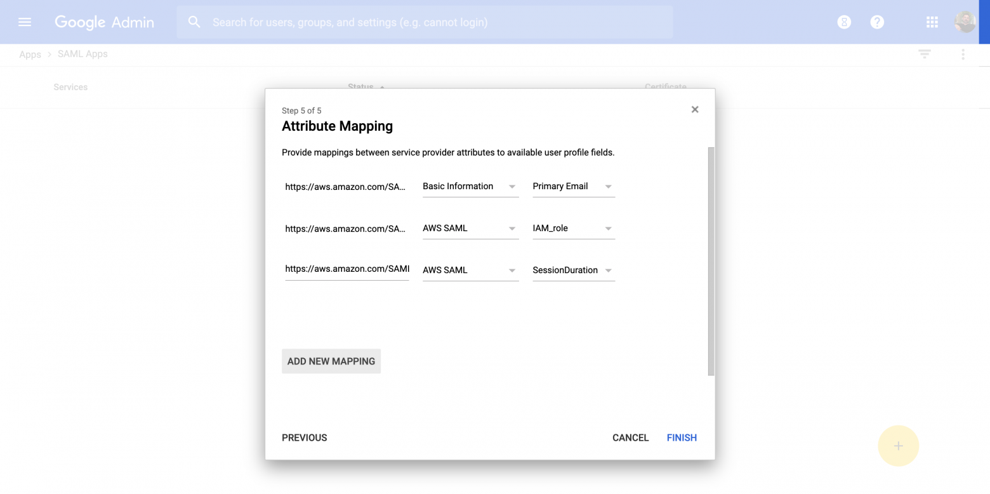The image size is (990, 494).
Task: Click the filter icon above the dialog
Action: point(924,55)
